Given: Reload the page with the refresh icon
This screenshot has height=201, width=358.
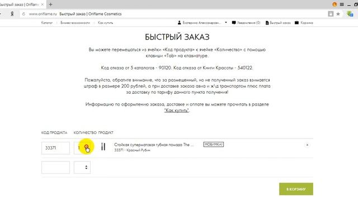Looking at the screenshot, I should pos(23,14).
